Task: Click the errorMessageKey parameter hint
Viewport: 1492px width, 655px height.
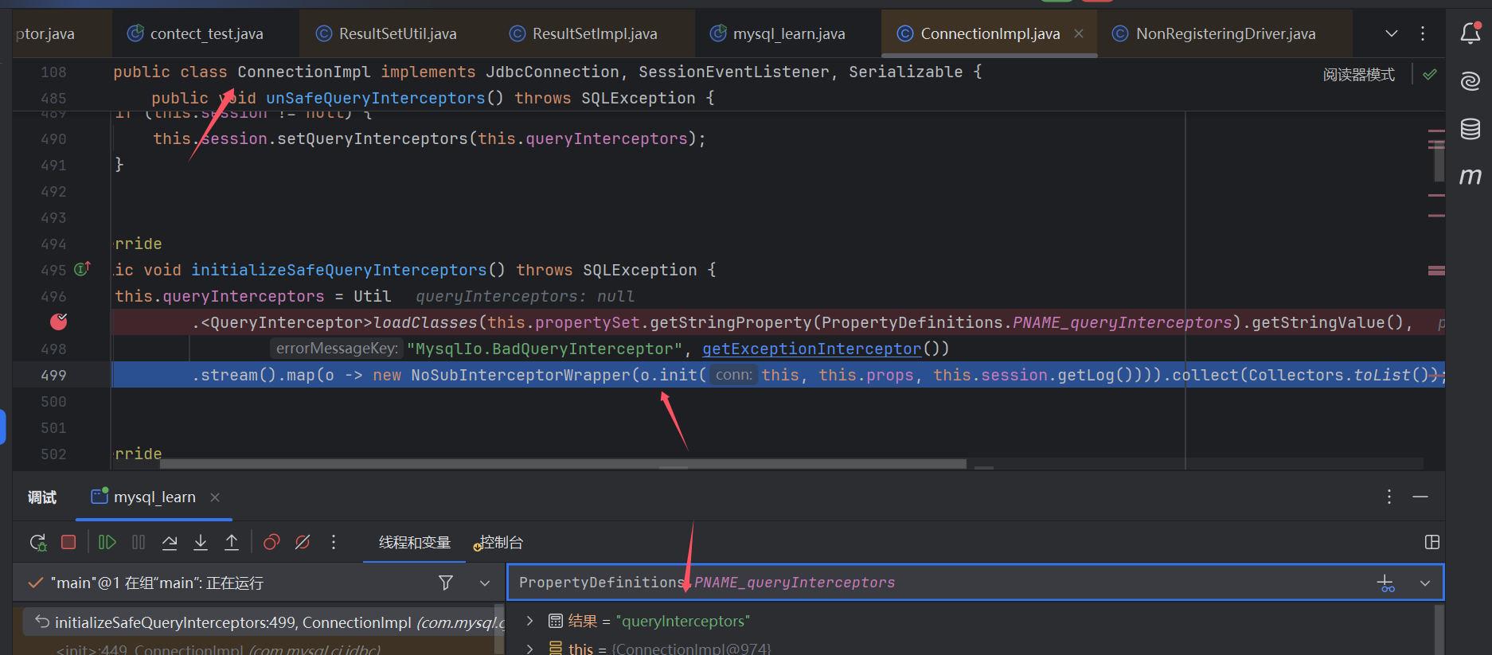Action: 337,349
